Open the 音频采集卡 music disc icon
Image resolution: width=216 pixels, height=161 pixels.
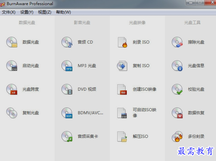67,136
